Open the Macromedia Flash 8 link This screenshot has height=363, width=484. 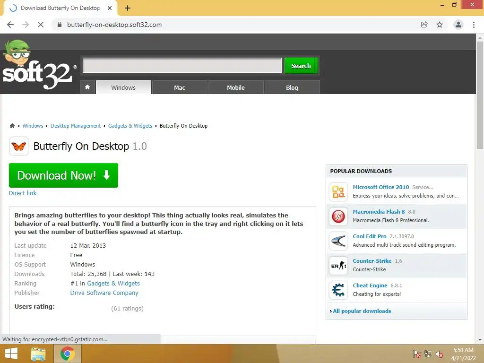[x=379, y=212]
